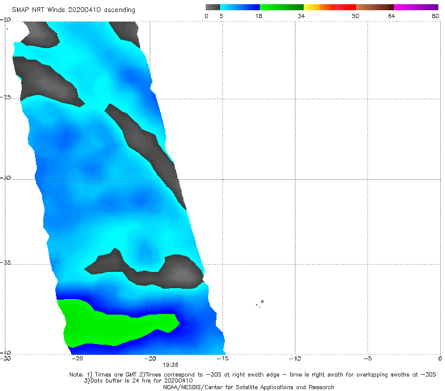Click the colorbar label '5'
This screenshot has width=445, height=391.
(221, 16)
